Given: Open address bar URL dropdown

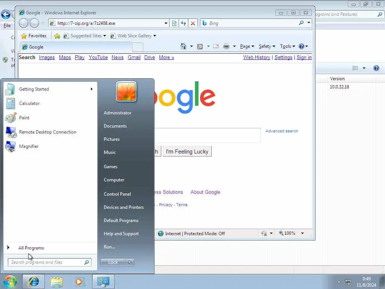Looking at the screenshot, I should pyautogui.click(x=166, y=23).
